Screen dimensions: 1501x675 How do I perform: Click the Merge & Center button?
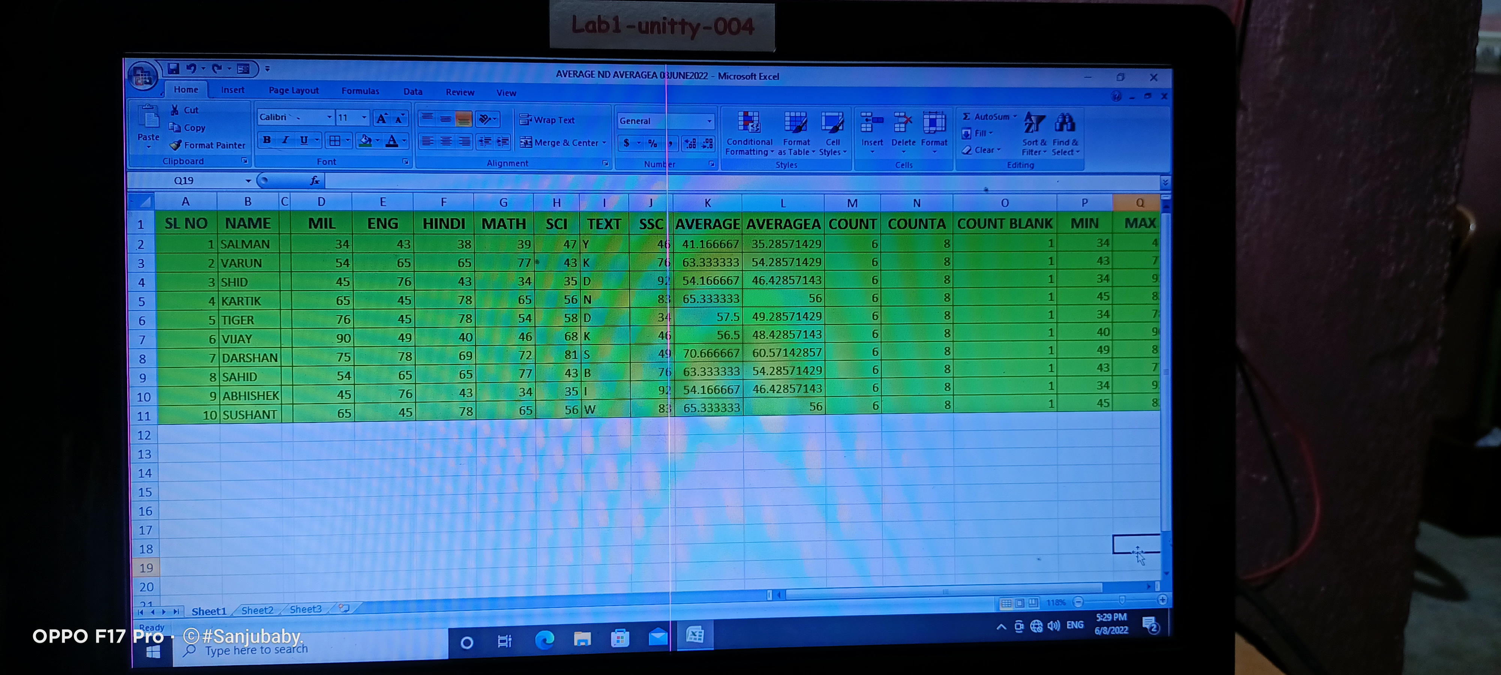[562, 143]
